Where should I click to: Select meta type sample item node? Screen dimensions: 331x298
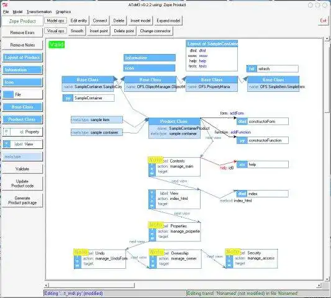click(97, 120)
